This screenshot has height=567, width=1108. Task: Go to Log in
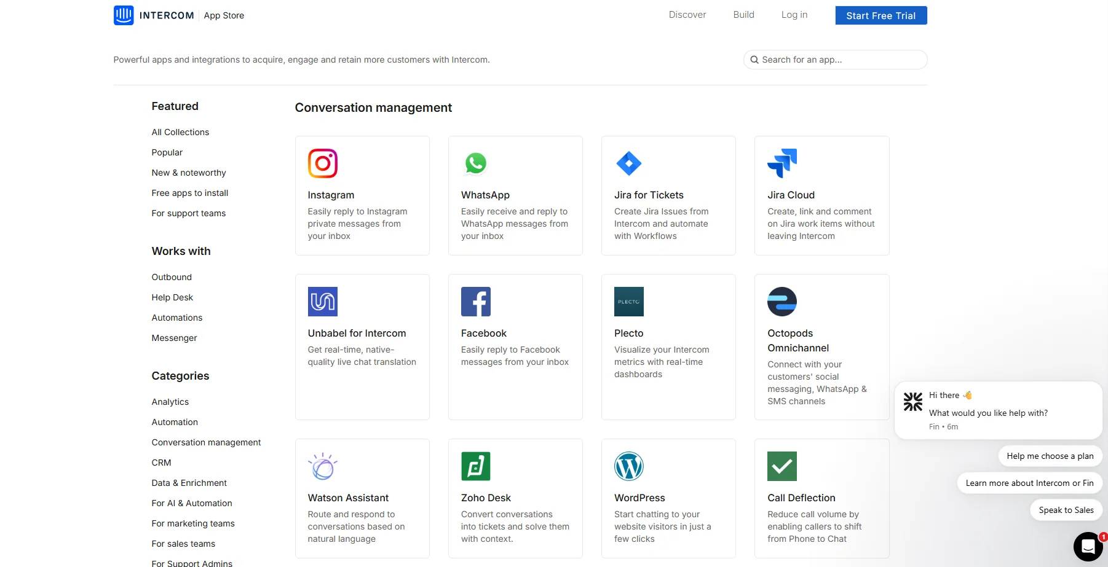point(794,15)
